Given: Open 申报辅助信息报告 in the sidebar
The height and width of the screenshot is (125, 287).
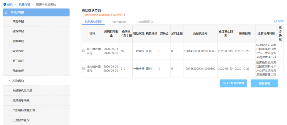Looking at the screenshot, I should click(x=36, y=110).
